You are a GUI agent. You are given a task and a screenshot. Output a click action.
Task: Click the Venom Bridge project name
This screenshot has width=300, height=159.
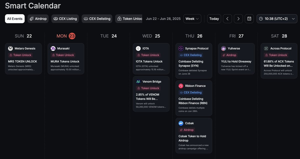click(152, 82)
